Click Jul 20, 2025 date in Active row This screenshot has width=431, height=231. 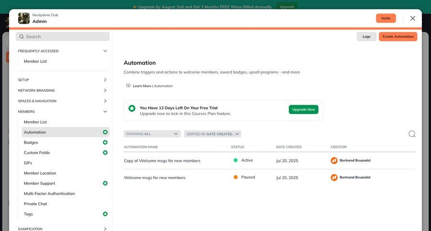[287, 161]
